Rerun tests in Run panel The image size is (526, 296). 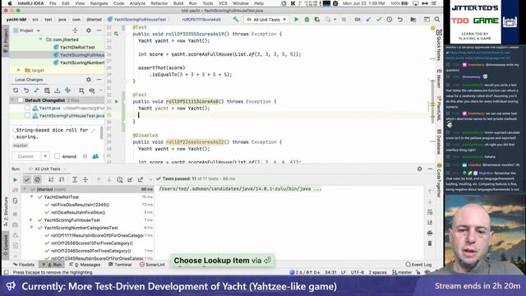15,180
